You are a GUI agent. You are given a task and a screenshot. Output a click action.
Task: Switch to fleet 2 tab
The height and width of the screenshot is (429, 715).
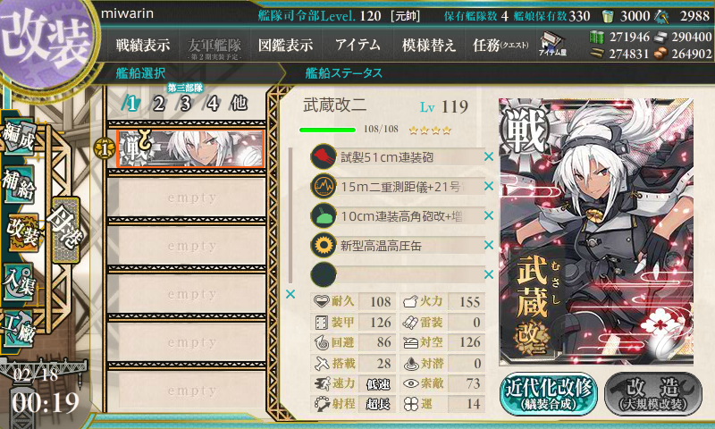159,104
